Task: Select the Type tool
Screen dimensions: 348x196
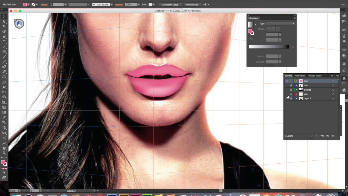Action: 4,42
